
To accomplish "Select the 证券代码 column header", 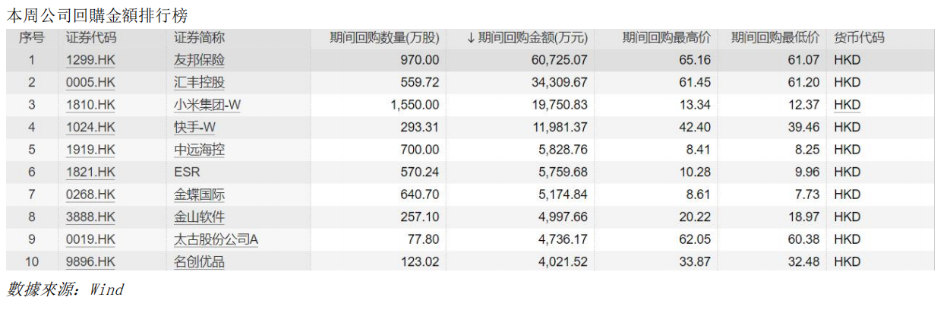I will [91, 39].
